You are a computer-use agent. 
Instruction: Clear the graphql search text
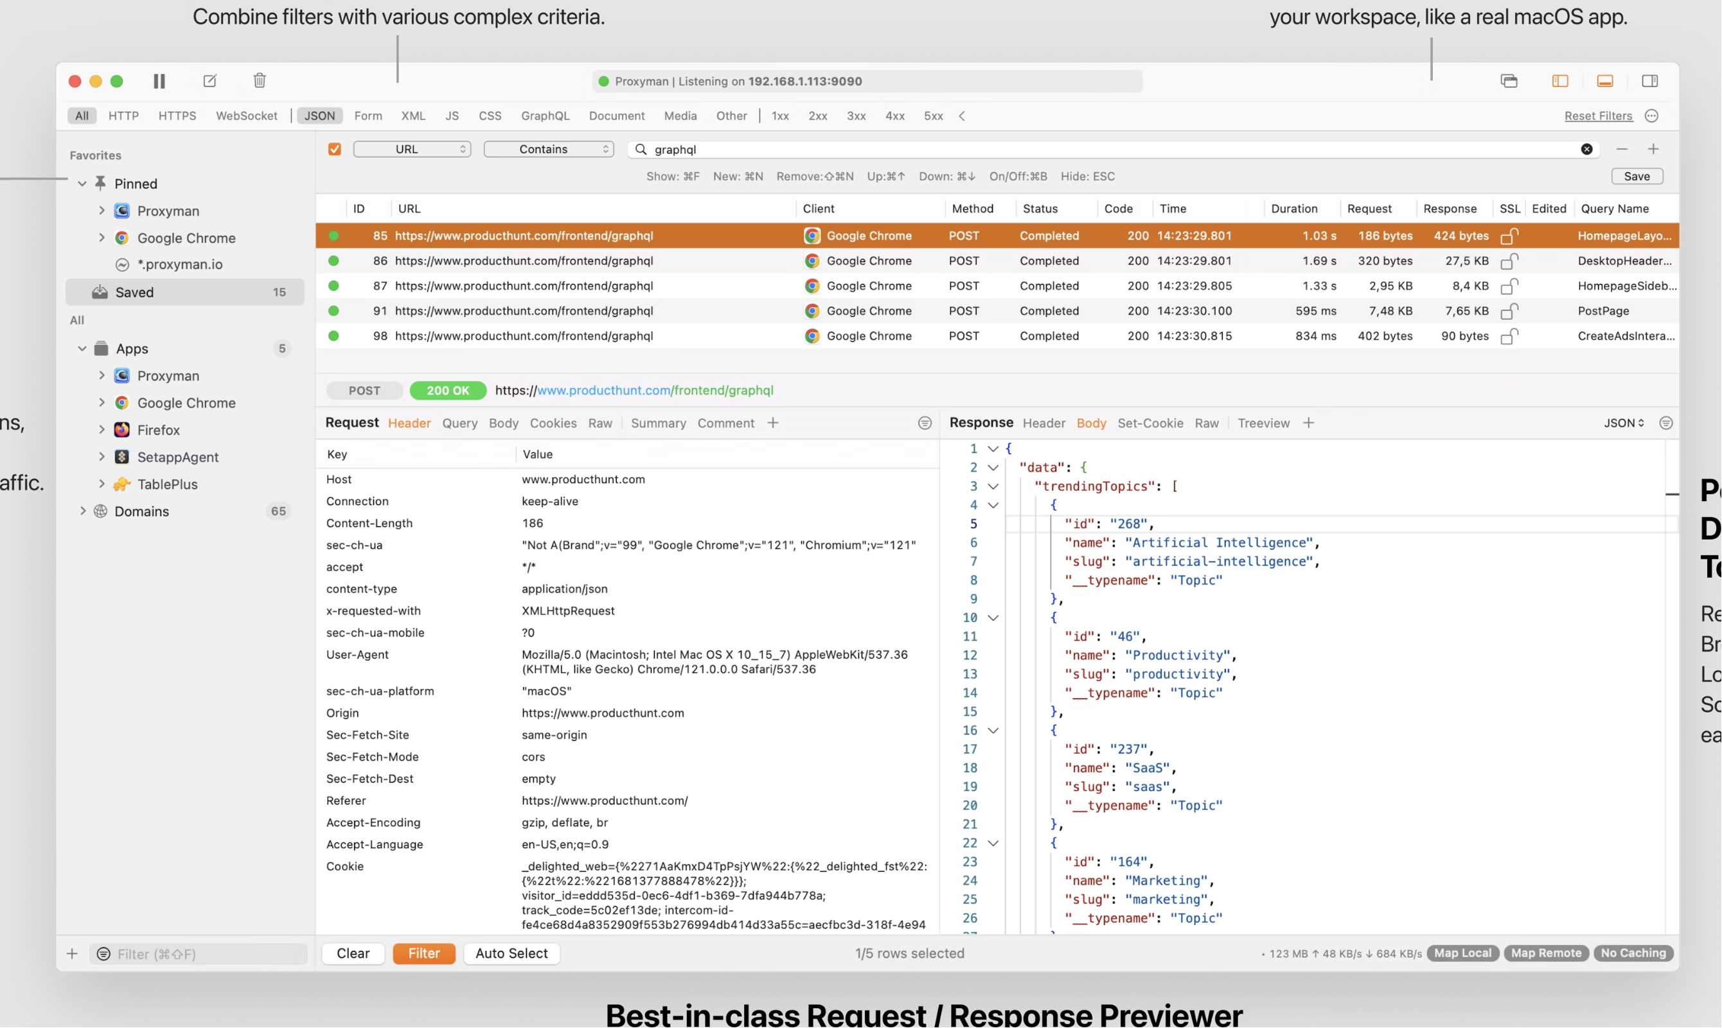point(1587,149)
